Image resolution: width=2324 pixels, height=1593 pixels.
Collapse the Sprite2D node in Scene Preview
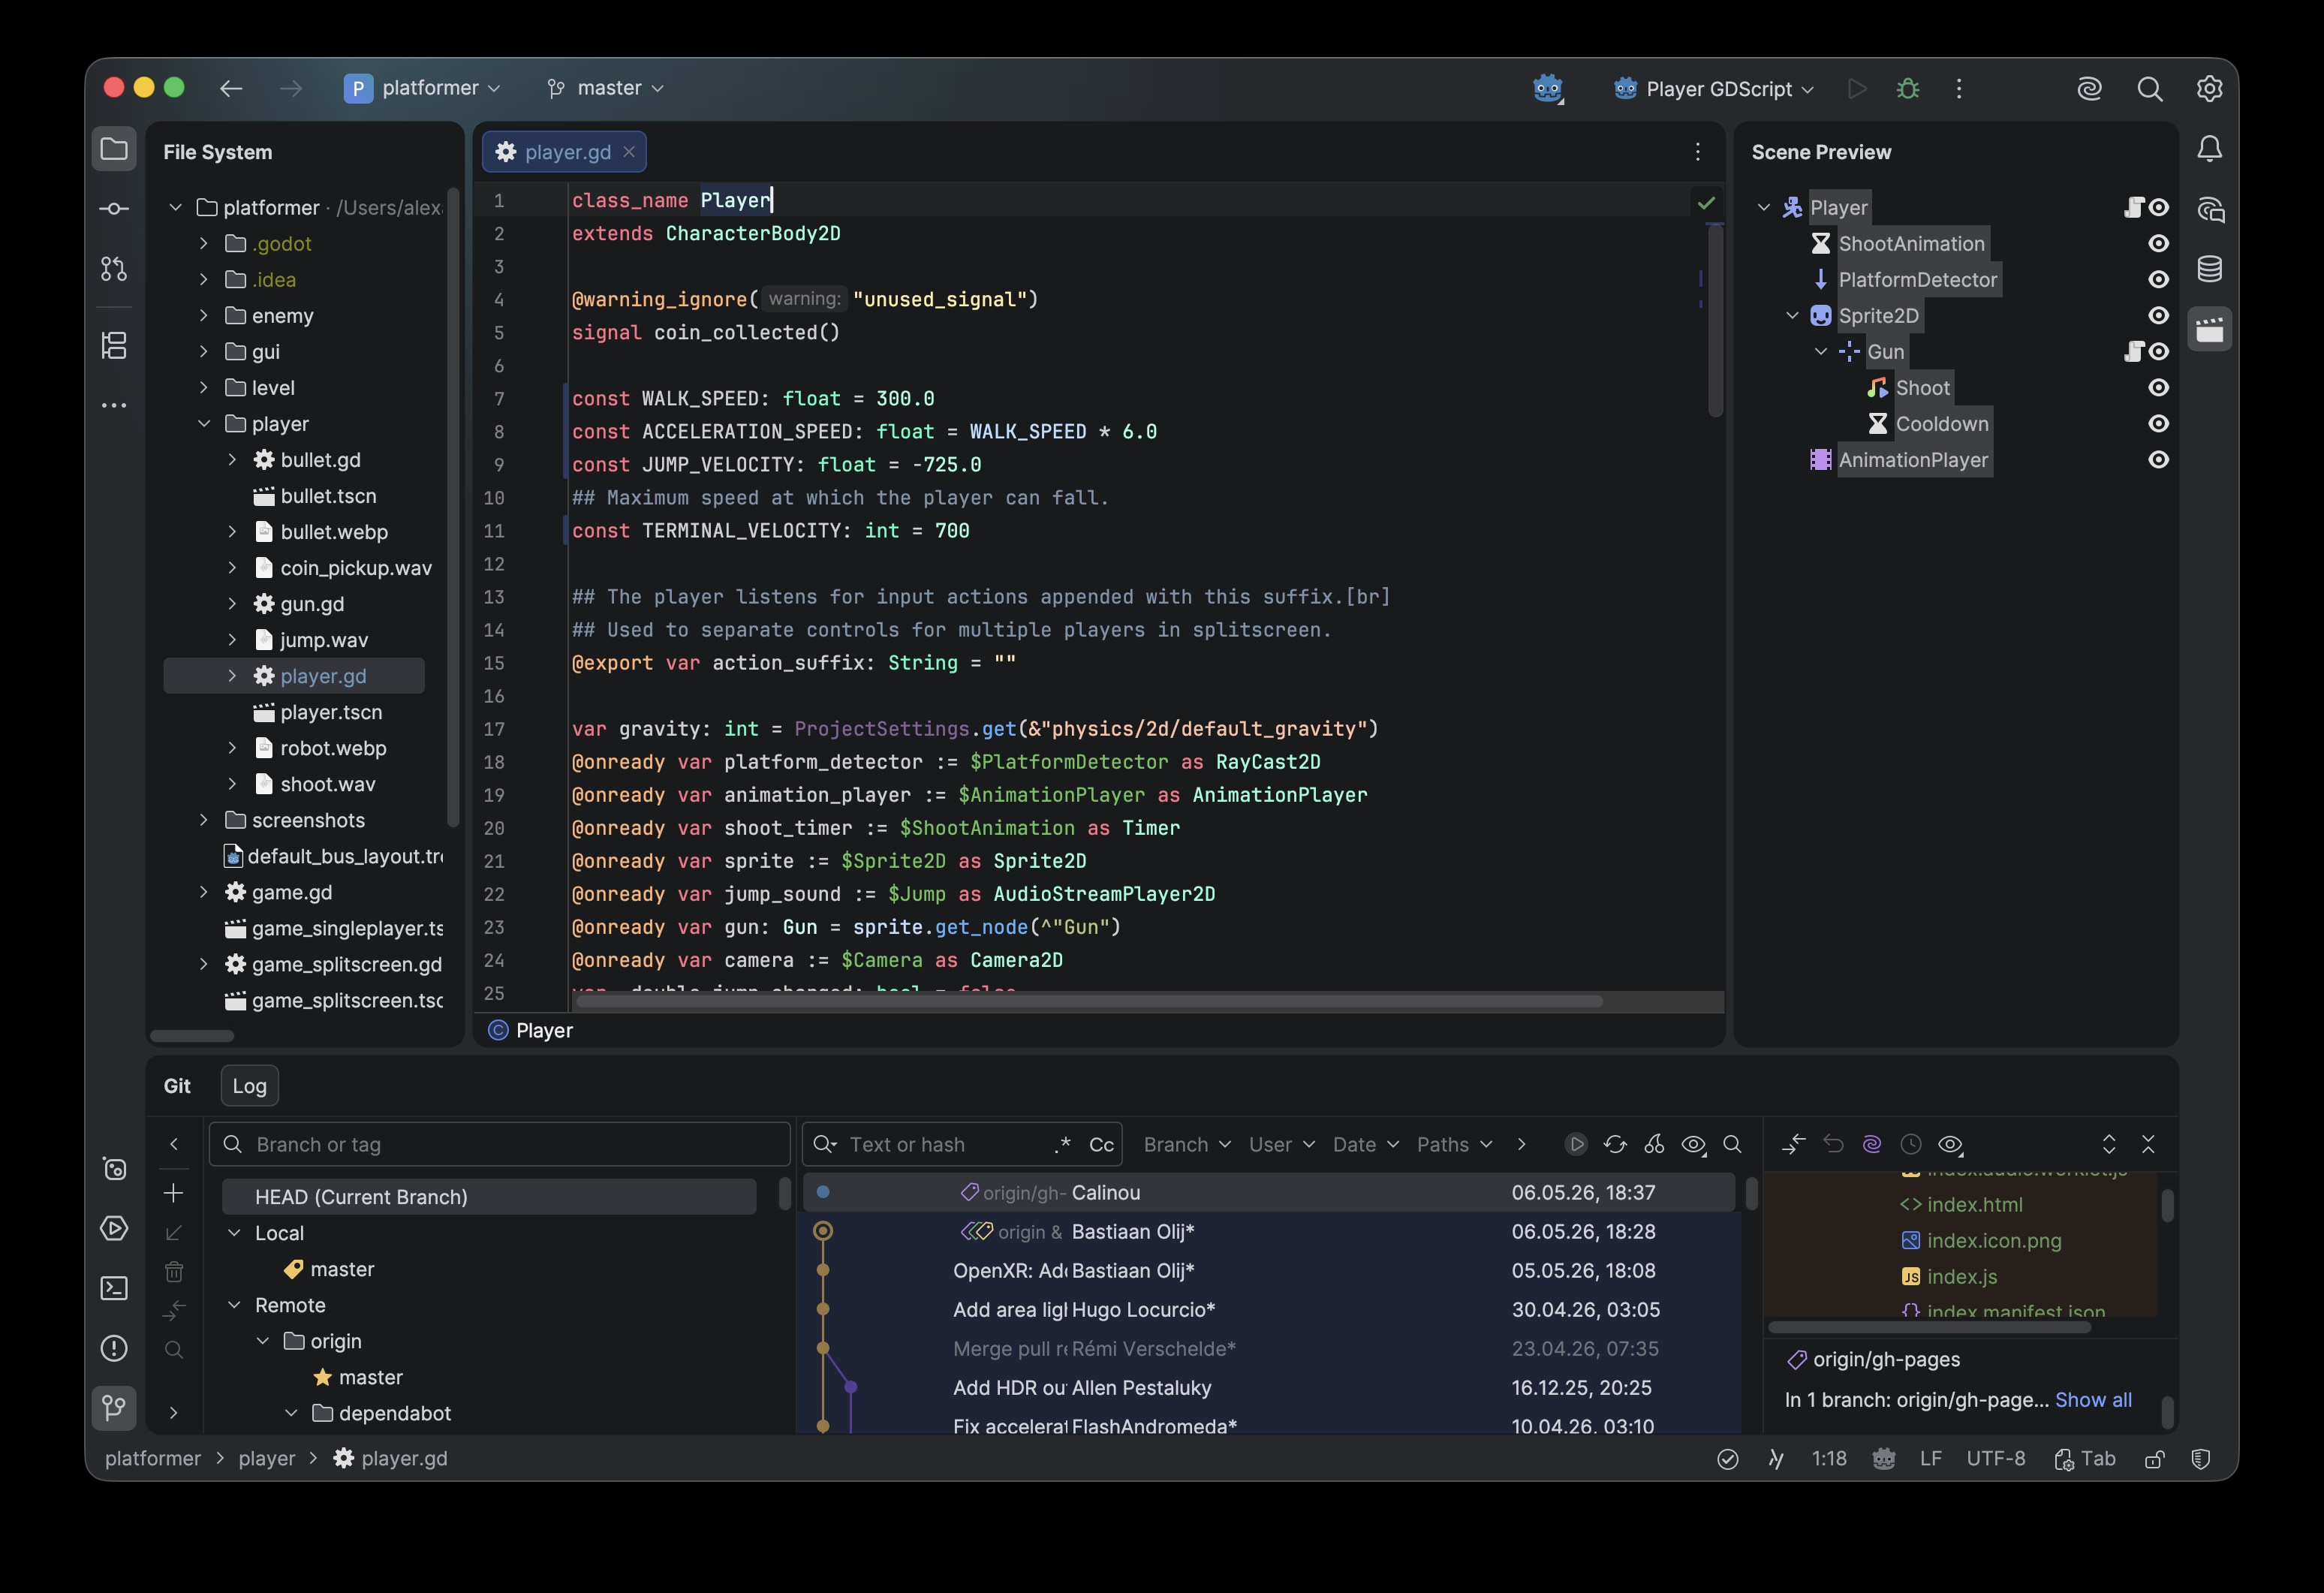tap(1792, 315)
